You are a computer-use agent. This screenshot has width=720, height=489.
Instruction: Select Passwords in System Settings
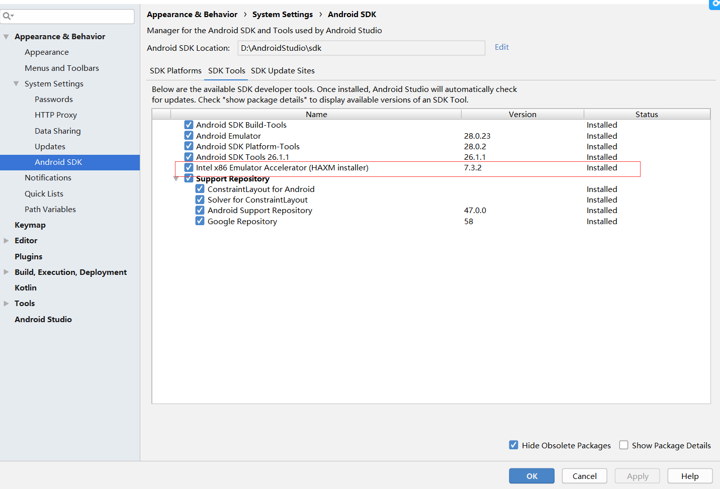[54, 100]
